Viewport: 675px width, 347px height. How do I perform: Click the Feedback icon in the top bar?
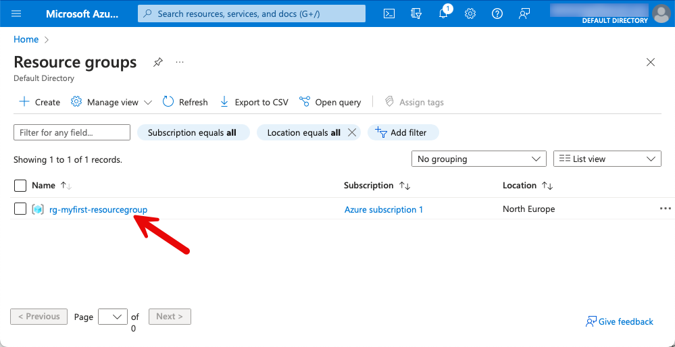point(524,14)
